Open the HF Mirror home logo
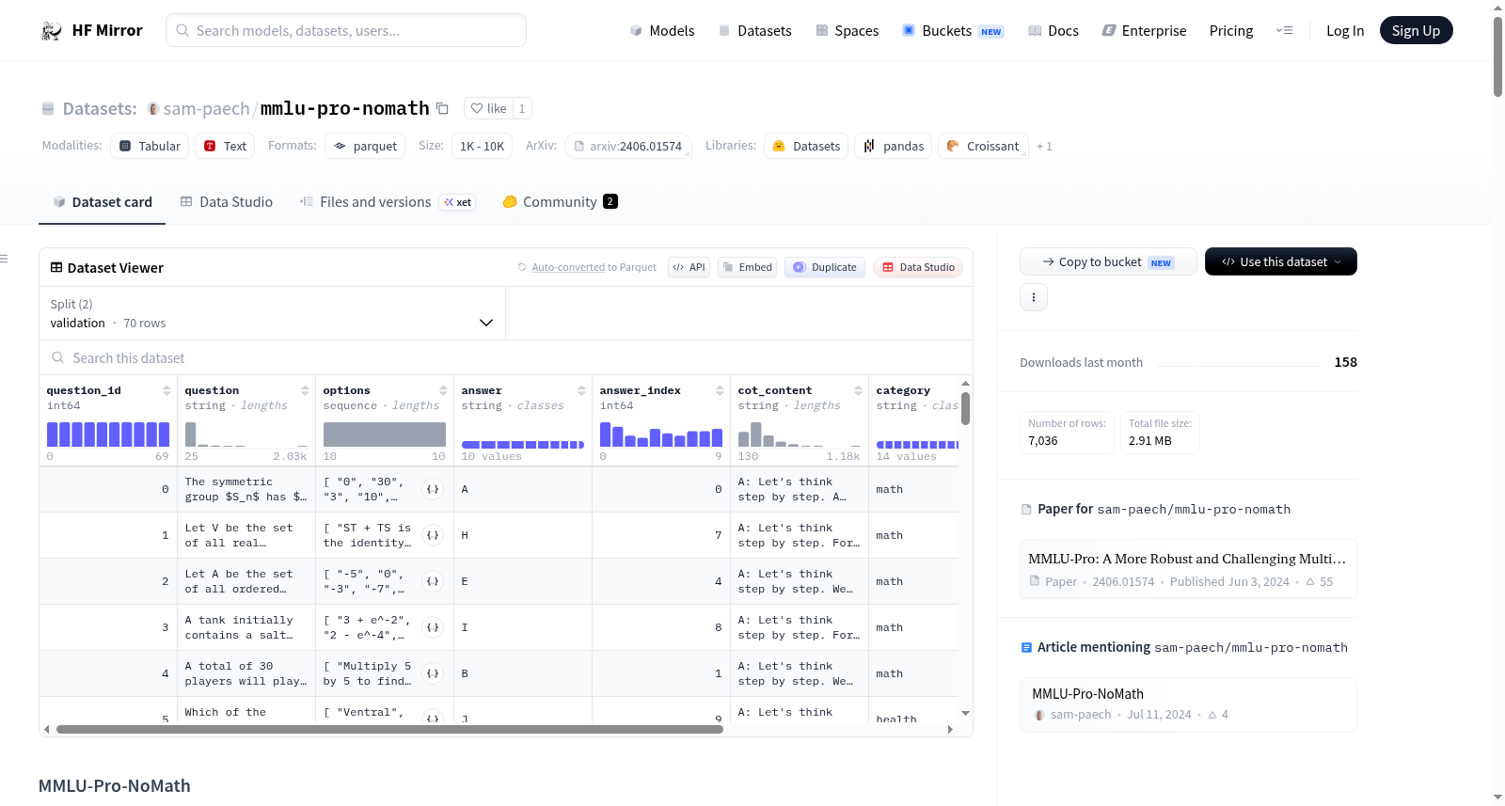This screenshot has height=806, width=1505. coord(92,30)
